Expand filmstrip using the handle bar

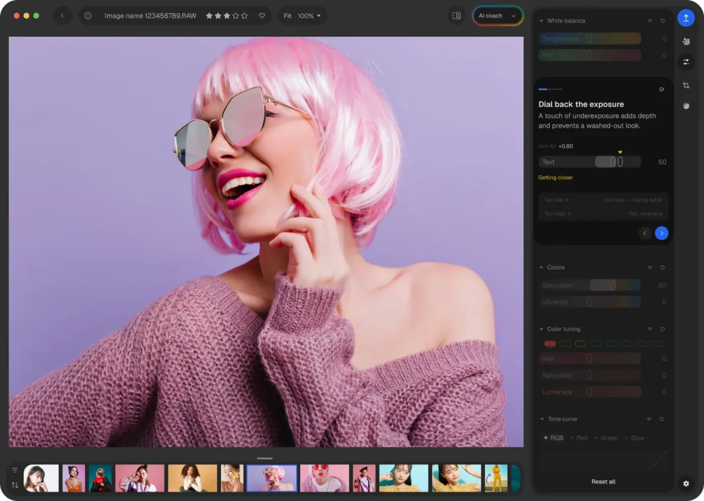265,458
